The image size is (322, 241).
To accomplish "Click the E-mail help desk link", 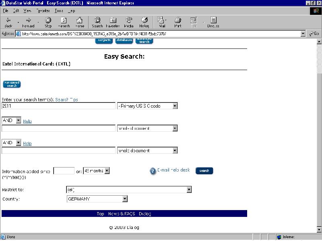I will point(173,170).
